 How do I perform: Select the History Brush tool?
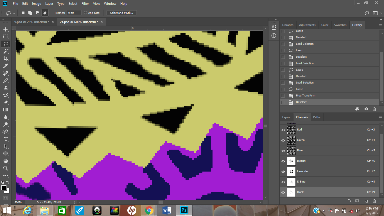point(6,95)
